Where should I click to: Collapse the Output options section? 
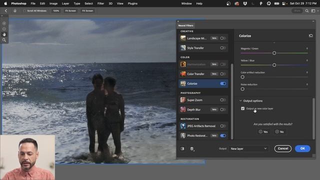tap(240, 101)
